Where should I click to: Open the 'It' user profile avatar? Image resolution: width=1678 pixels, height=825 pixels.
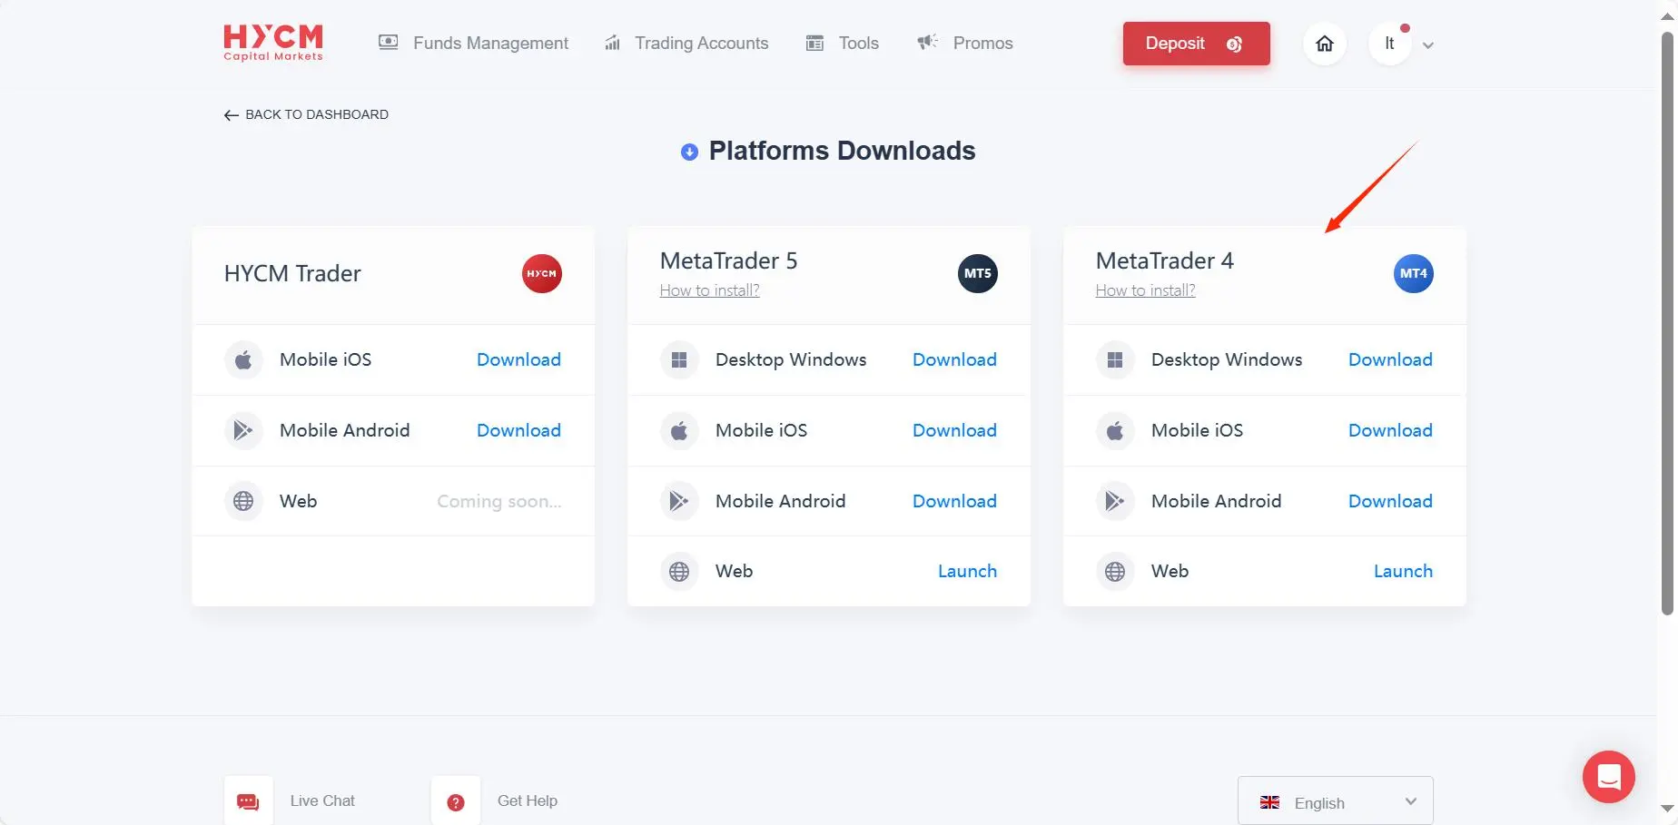(1389, 44)
